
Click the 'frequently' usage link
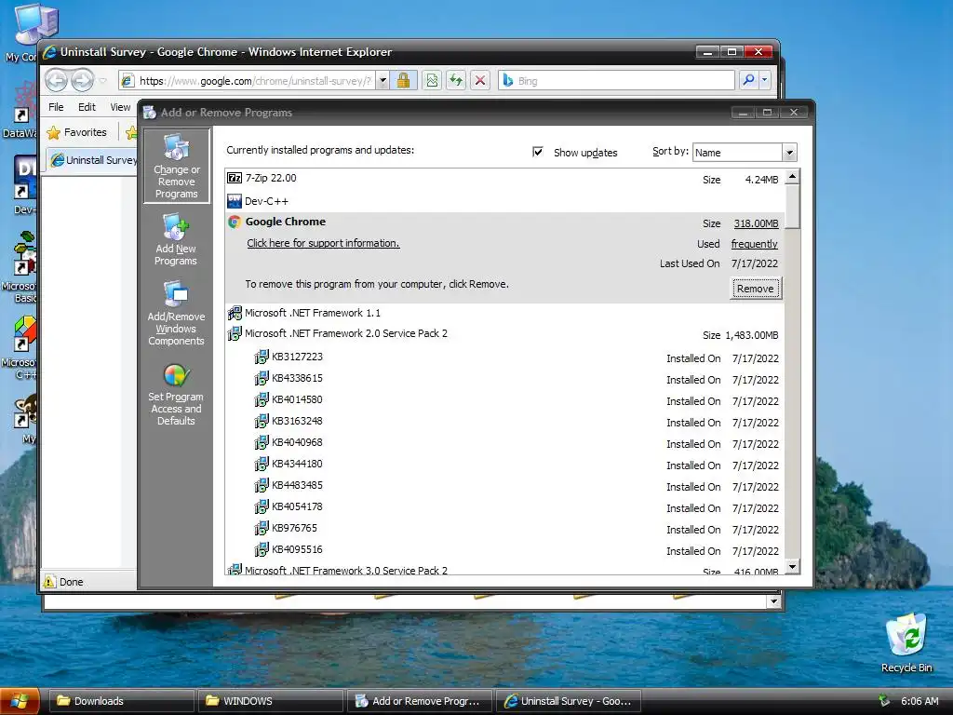pos(754,244)
